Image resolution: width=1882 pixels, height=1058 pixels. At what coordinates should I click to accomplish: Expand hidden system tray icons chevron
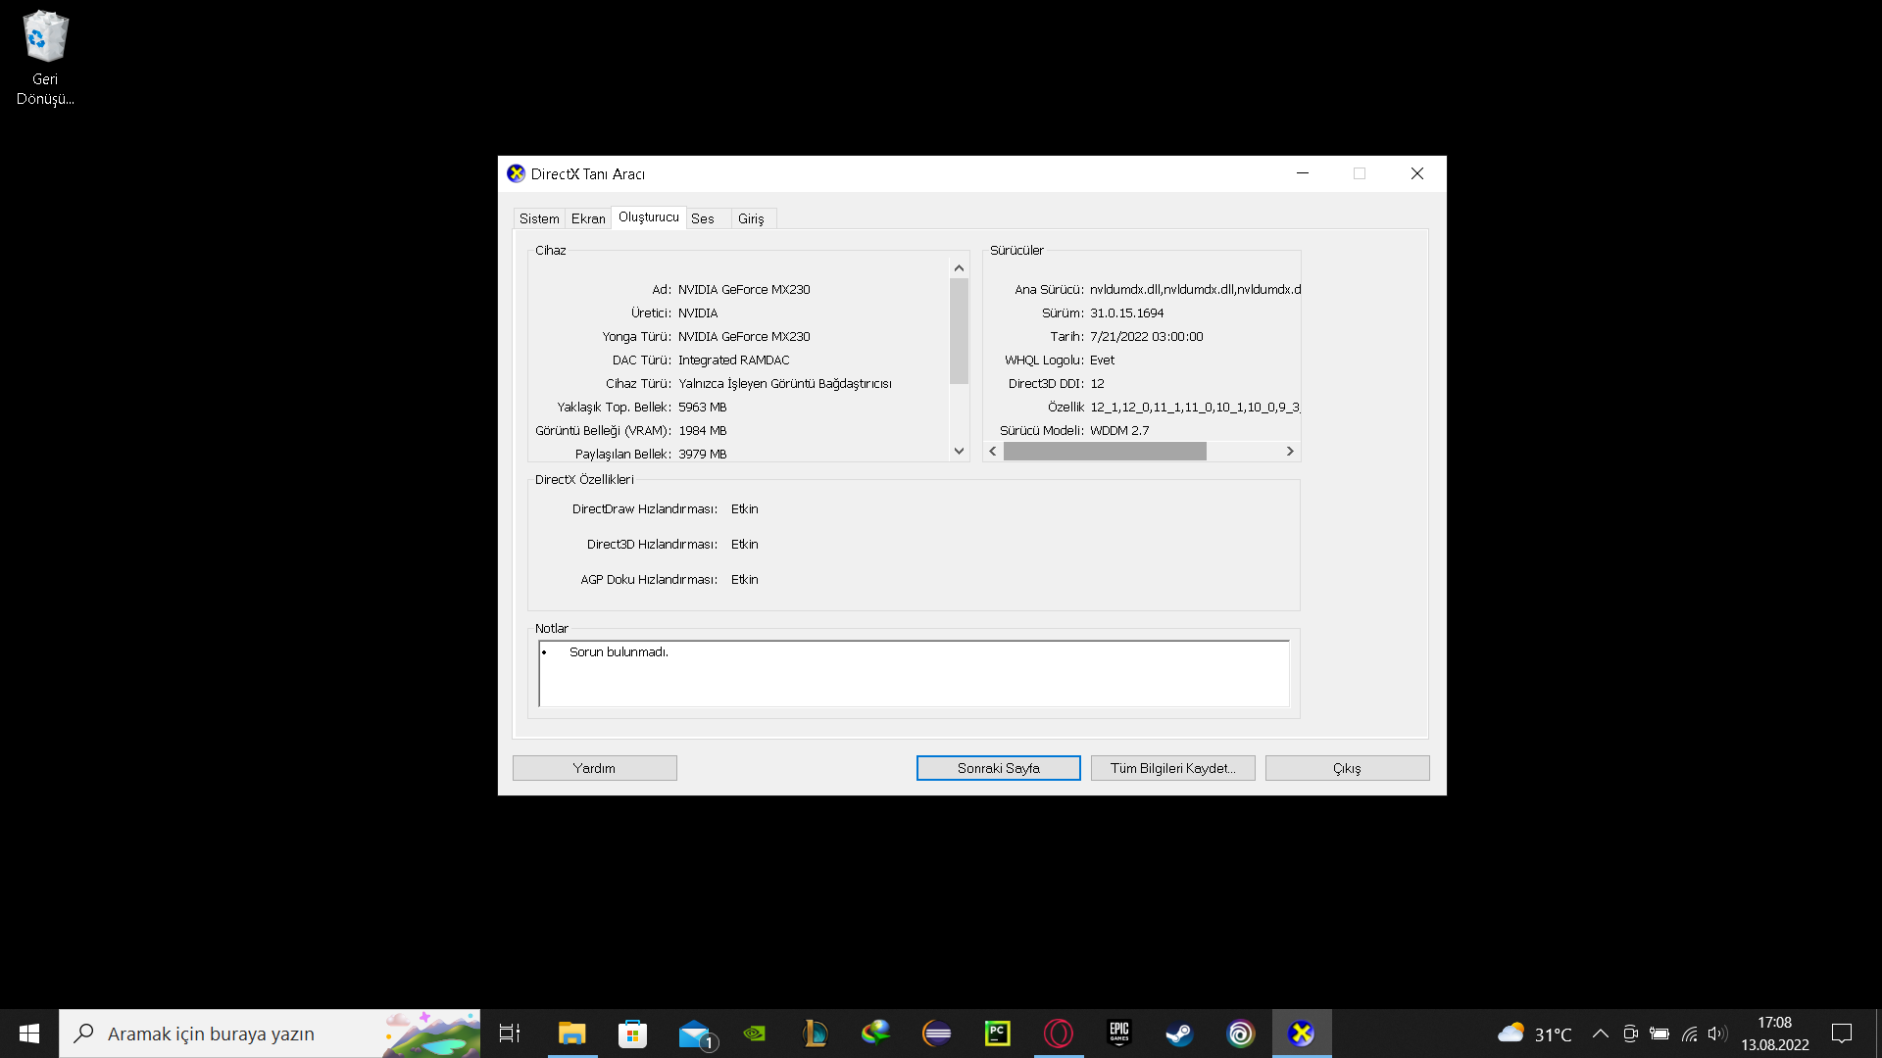1600,1034
